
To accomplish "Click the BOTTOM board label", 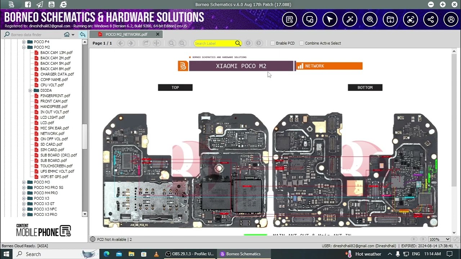I will pyautogui.click(x=365, y=87).
